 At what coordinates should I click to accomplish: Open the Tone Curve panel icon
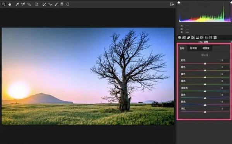(184, 38)
